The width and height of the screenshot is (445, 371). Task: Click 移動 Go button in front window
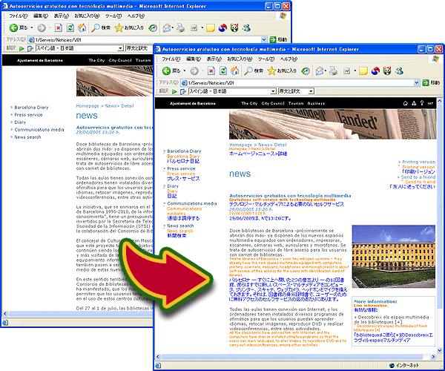[431, 82]
